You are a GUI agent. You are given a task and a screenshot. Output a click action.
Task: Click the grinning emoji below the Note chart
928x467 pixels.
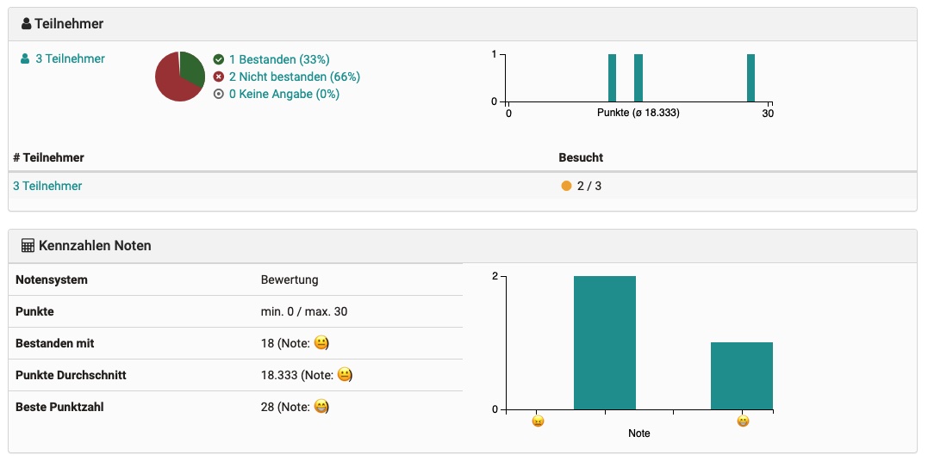(742, 421)
